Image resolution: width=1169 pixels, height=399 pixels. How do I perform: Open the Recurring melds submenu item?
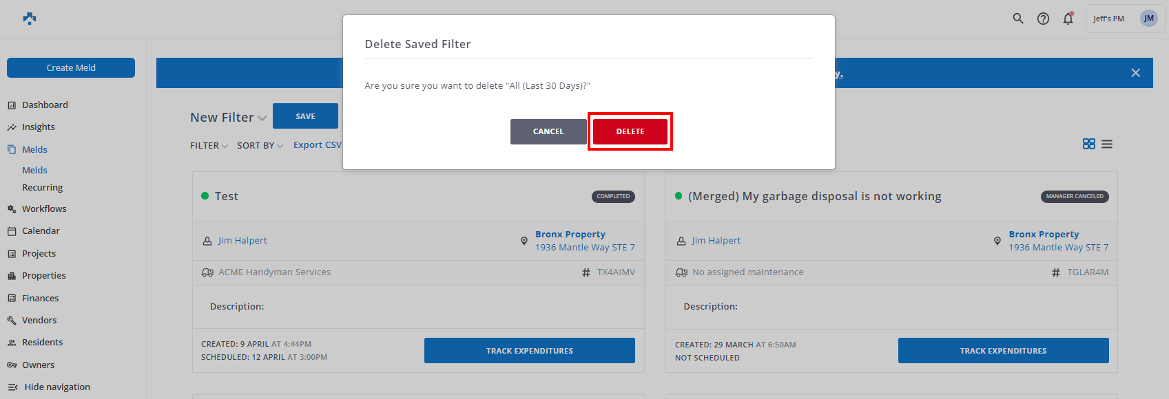coord(42,188)
